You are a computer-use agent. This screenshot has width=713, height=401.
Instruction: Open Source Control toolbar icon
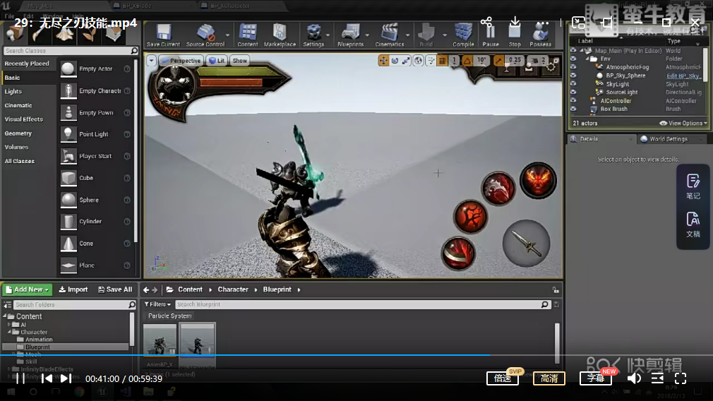205,35
